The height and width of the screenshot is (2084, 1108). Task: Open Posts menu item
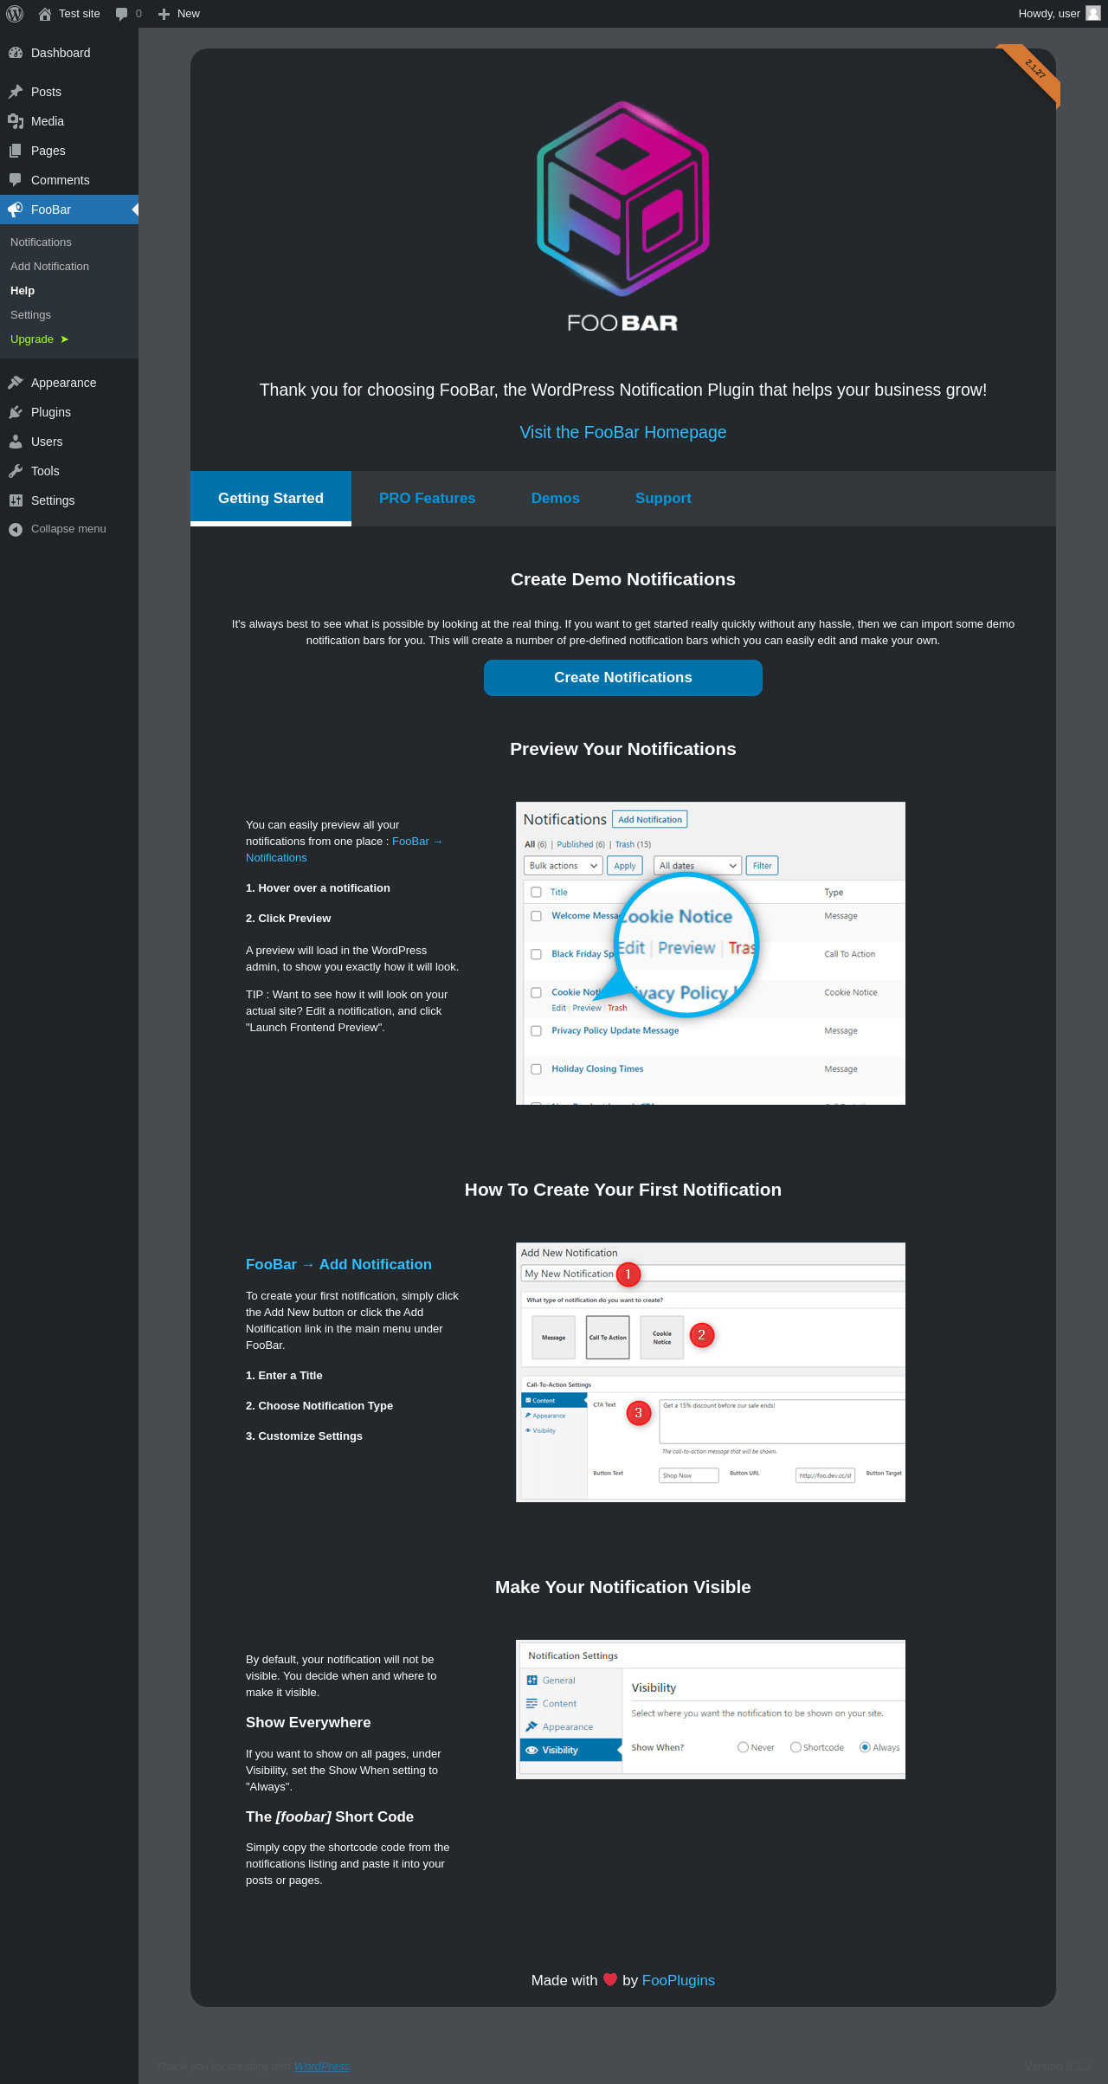69,92
